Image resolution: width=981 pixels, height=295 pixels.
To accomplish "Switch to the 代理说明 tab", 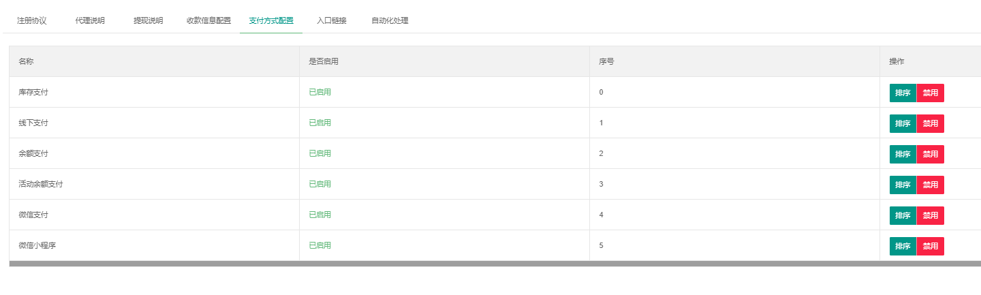I will (x=90, y=20).
